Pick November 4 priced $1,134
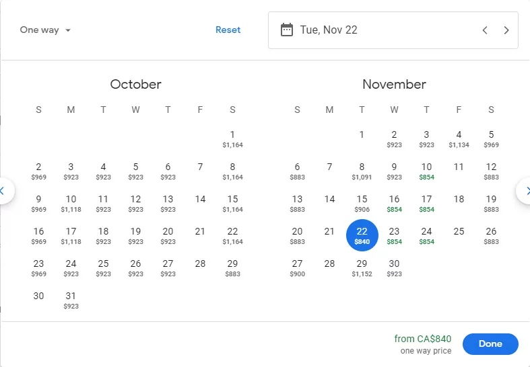 click(459, 139)
